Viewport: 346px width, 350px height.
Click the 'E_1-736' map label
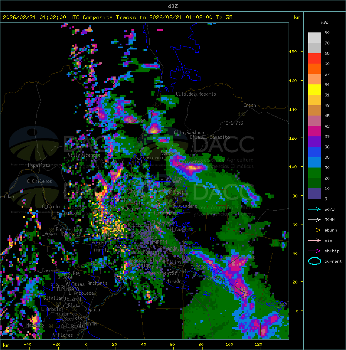tap(234, 123)
